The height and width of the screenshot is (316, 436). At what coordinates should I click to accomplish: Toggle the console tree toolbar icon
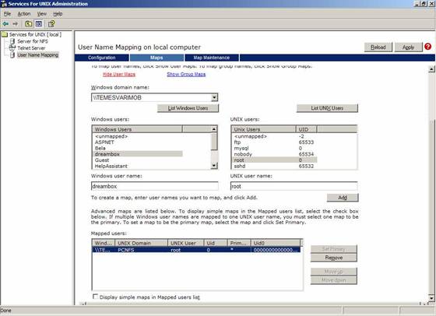click(39, 24)
